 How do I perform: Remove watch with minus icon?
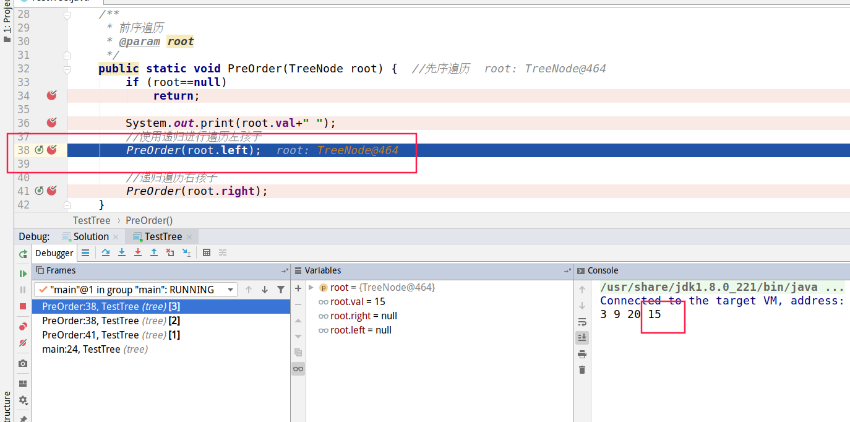(298, 304)
